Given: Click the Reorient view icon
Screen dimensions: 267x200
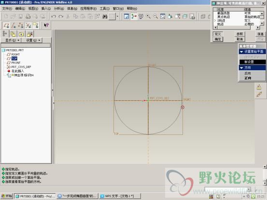Looking at the screenshot, I should pyautogui.click(x=170, y=16).
